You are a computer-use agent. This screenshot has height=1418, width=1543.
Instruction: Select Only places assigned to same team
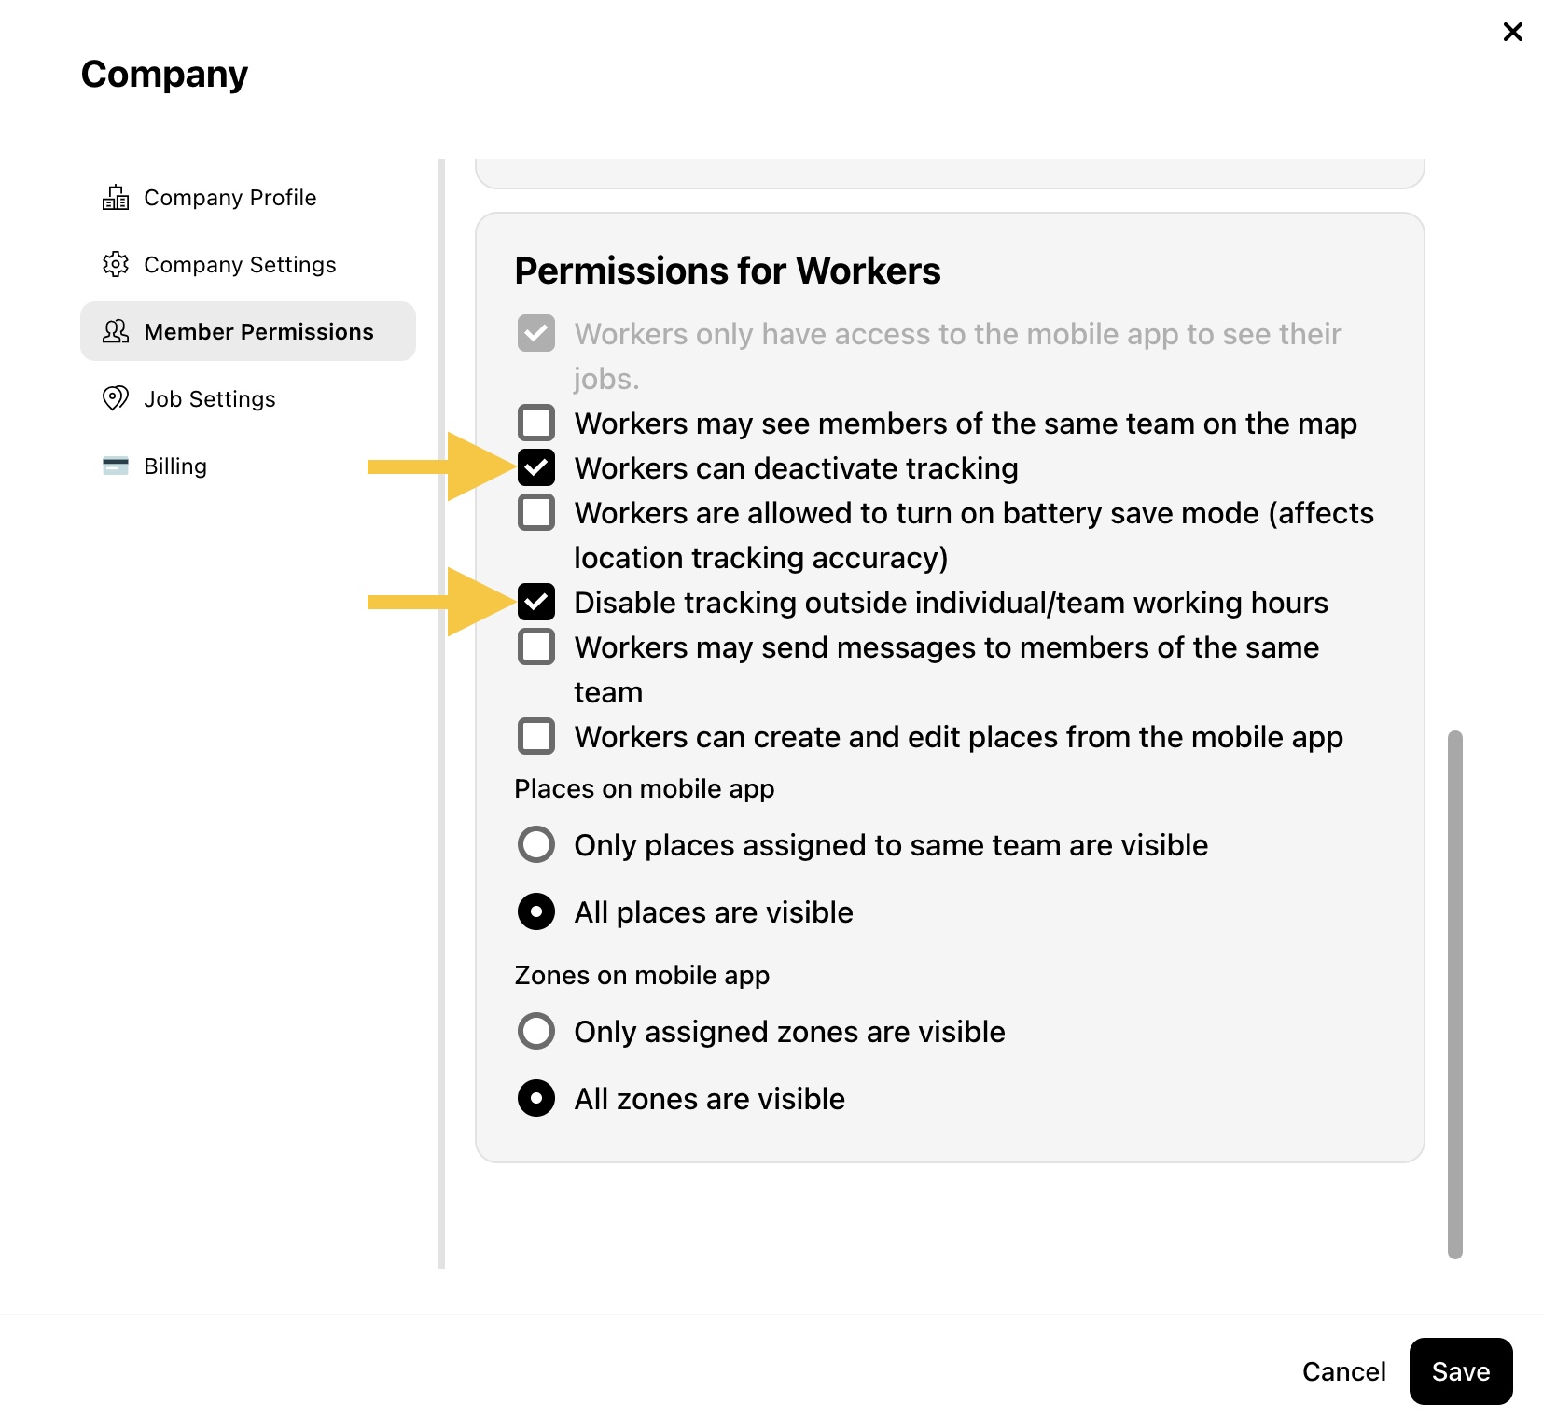pyautogui.click(x=536, y=844)
